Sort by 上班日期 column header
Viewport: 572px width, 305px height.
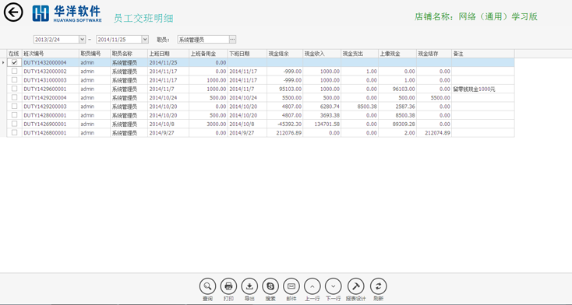168,54
